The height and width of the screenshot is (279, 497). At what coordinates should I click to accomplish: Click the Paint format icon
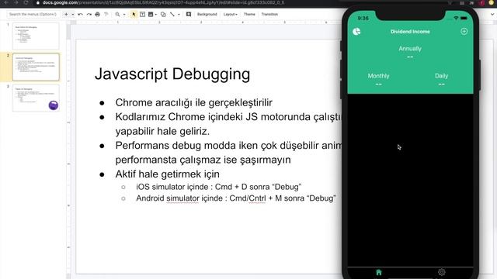106,14
